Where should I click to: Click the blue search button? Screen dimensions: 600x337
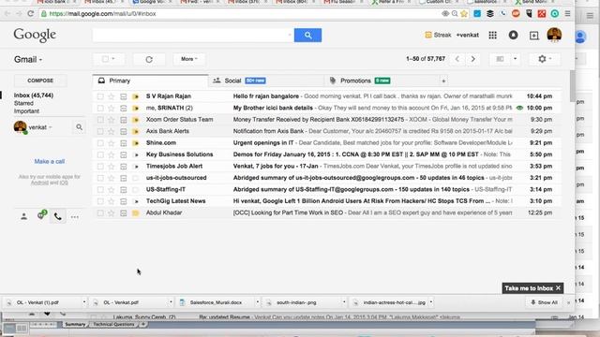[x=307, y=36]
